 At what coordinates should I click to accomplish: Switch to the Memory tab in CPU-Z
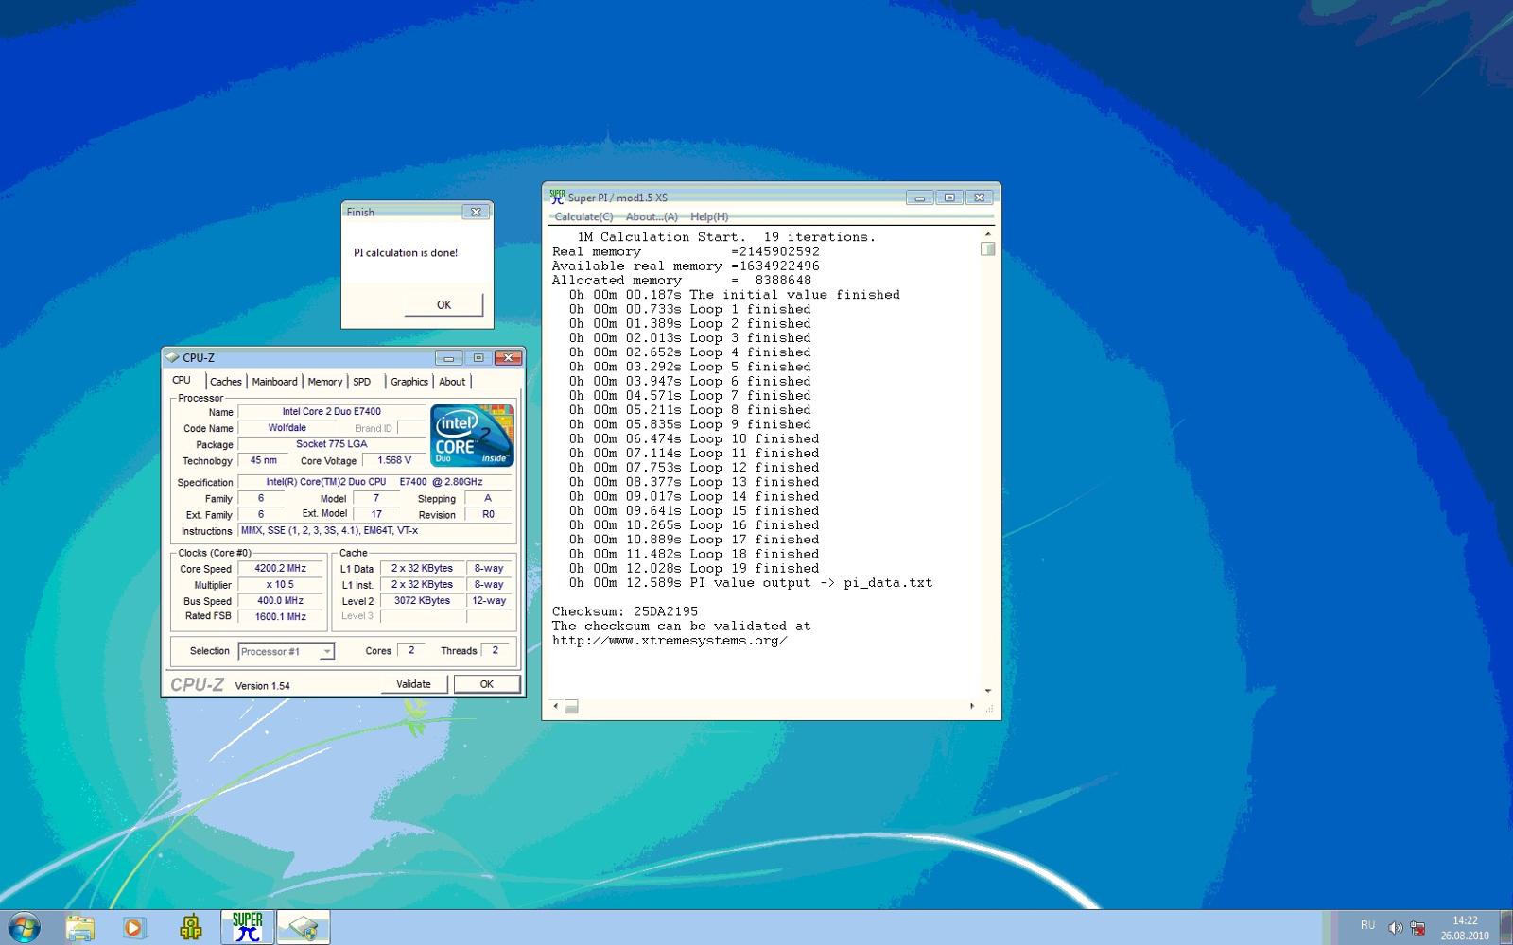[325, 382]
